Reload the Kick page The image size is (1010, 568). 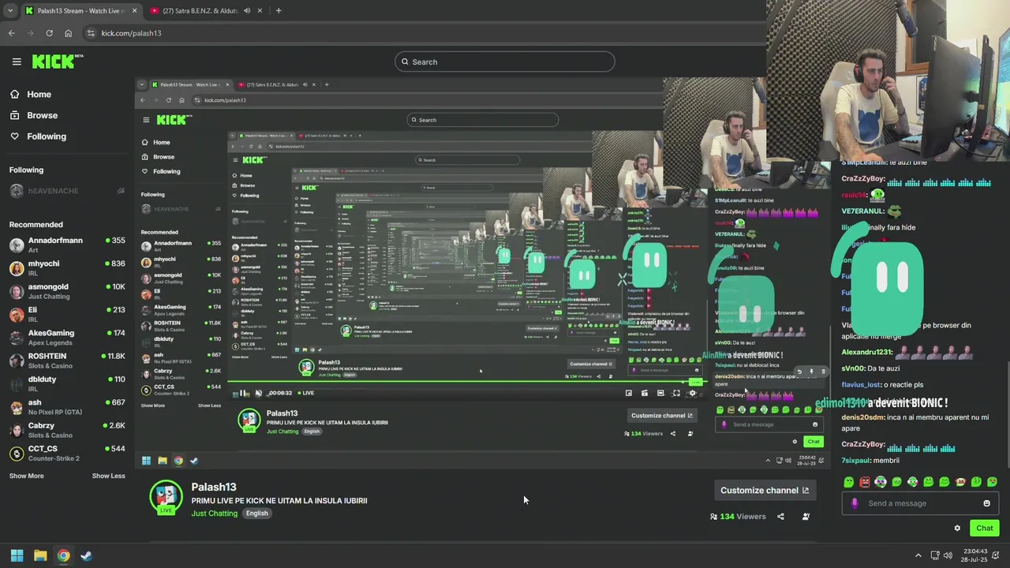49,33
